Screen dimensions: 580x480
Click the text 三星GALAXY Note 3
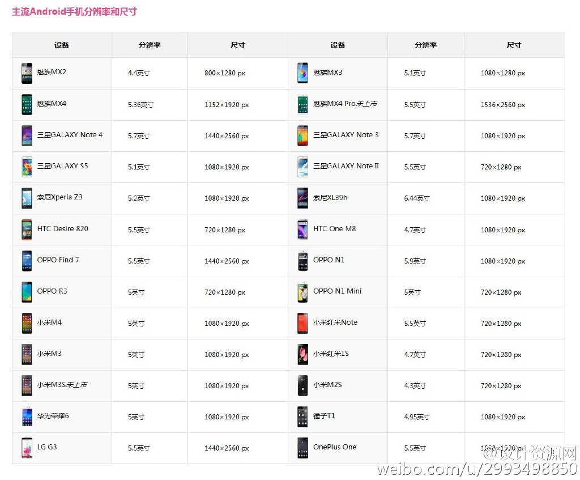(x=346, y=135)
